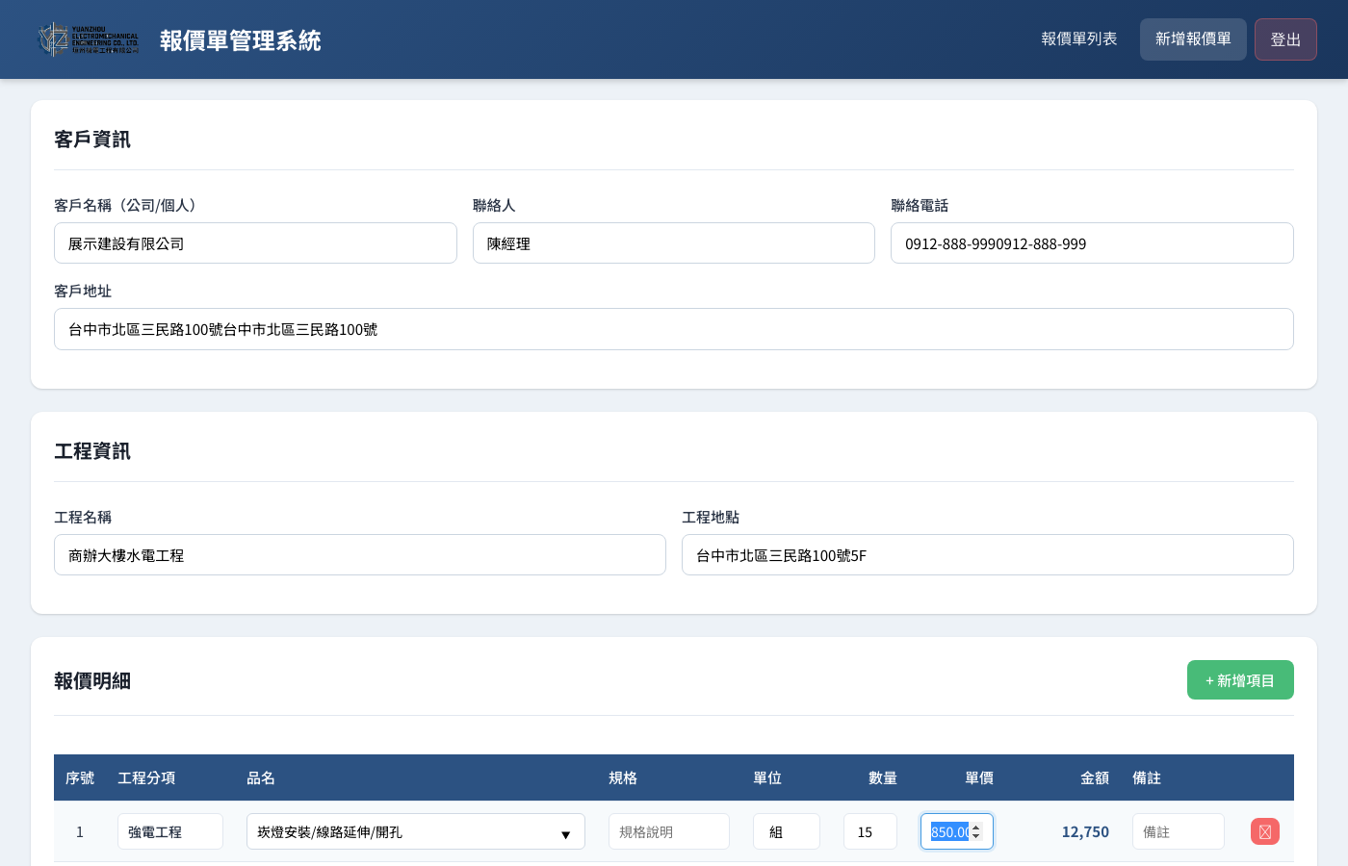Viewport: 1348px width, 866px height.
Task: Decrease unit price using the down stepper arrow
Action: point(976,836)
